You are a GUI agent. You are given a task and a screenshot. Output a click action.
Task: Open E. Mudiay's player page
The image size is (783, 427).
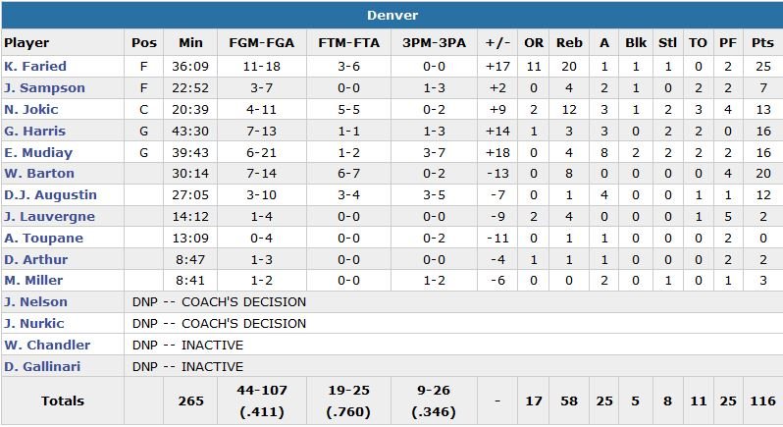(x=38, y=152)
